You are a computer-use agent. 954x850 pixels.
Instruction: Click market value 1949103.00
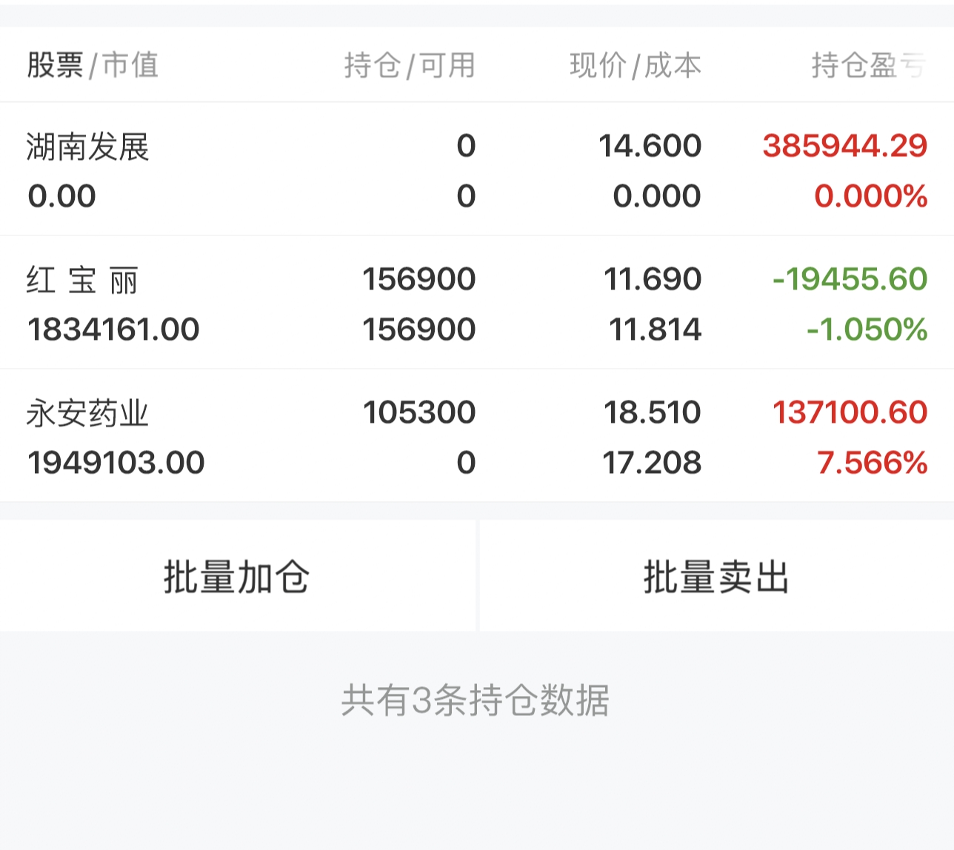(116, 463)
